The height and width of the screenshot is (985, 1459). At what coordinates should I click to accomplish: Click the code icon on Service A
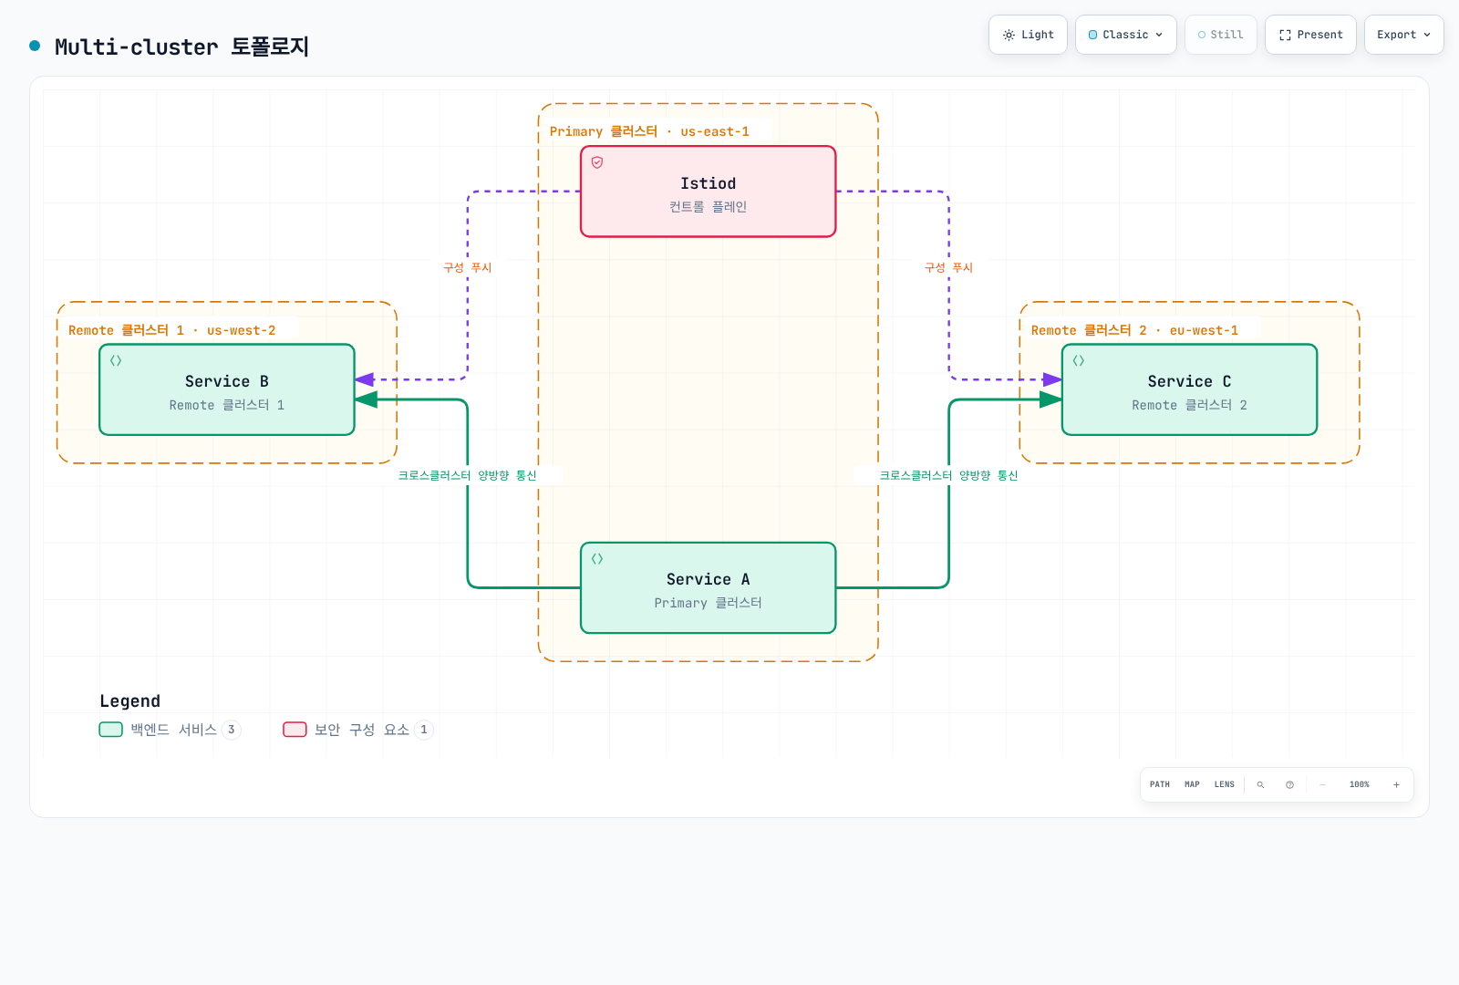[597, 559]
